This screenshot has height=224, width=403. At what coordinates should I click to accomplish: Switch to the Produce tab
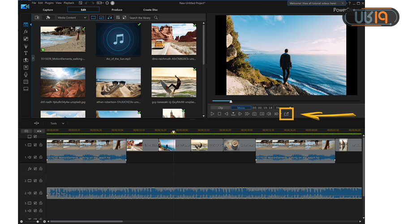click(x=116, y=9)
